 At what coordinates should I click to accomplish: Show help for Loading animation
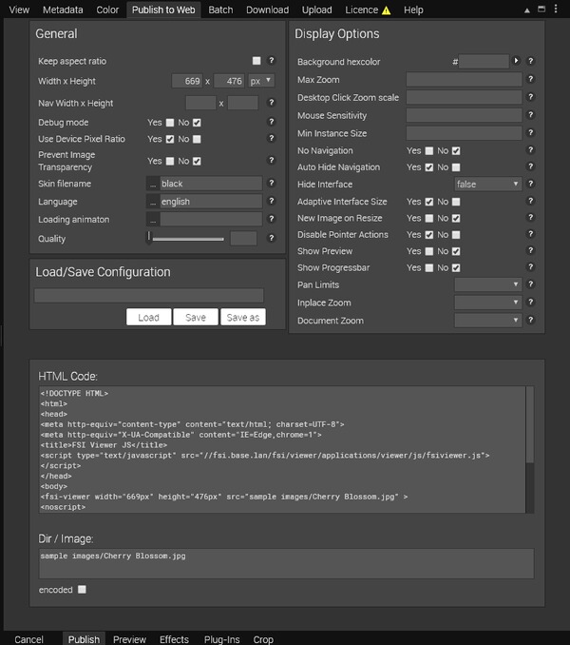(x=271, y=219)
